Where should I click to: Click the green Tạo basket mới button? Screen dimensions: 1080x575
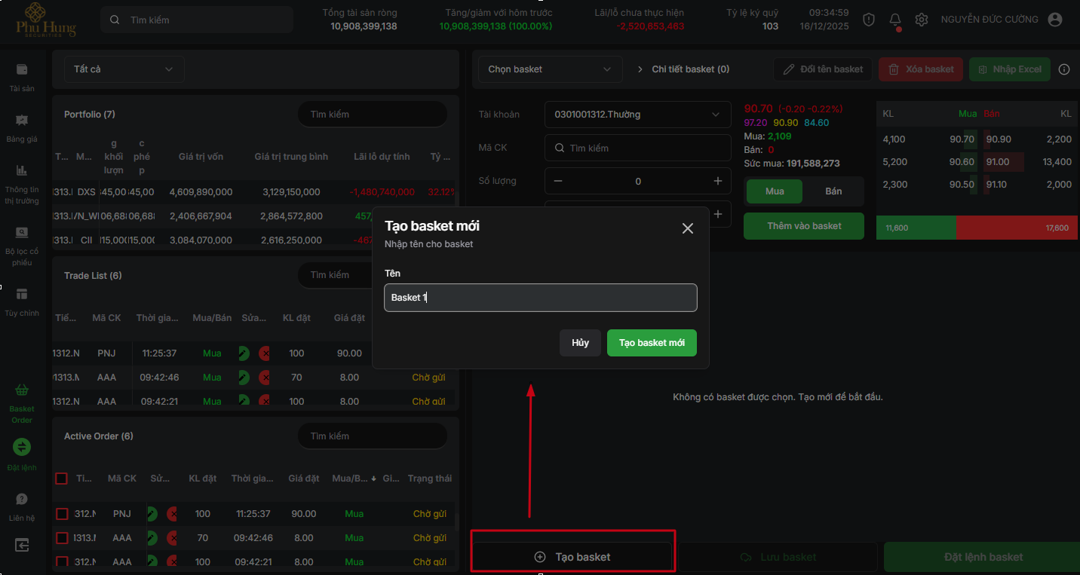(x=652, y=343)
